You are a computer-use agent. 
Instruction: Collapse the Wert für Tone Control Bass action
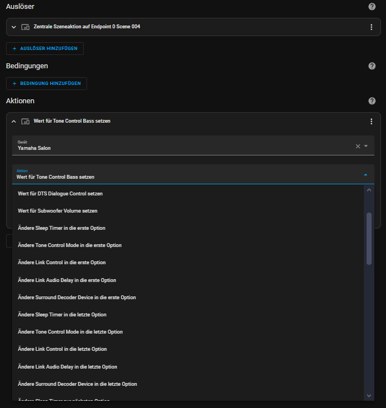click(x=14, y=121)
